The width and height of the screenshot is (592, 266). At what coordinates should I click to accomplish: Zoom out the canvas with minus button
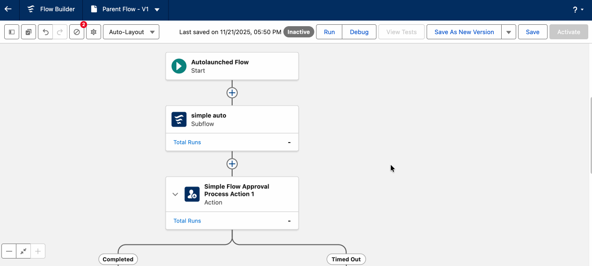(x=9, y=251)
